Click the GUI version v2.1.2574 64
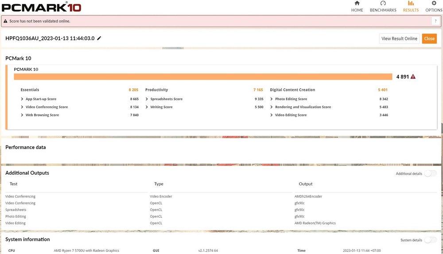The image size is (443, 254). point(208,250)
